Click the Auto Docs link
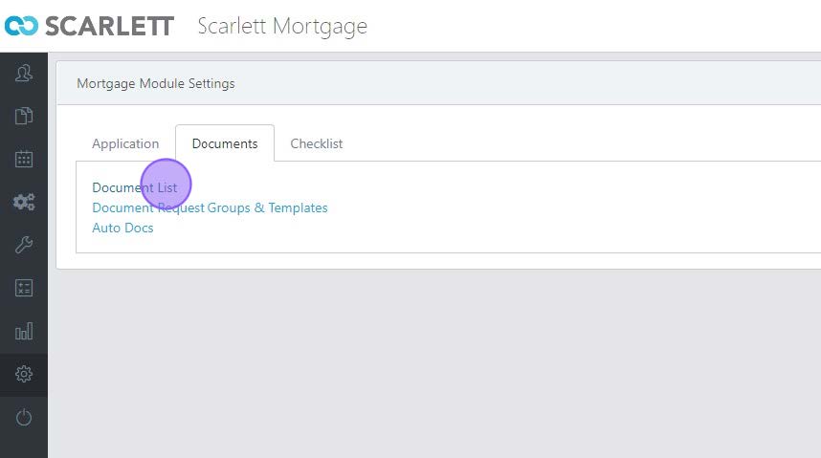Screen dimensions: 821x458 [122, 228]
